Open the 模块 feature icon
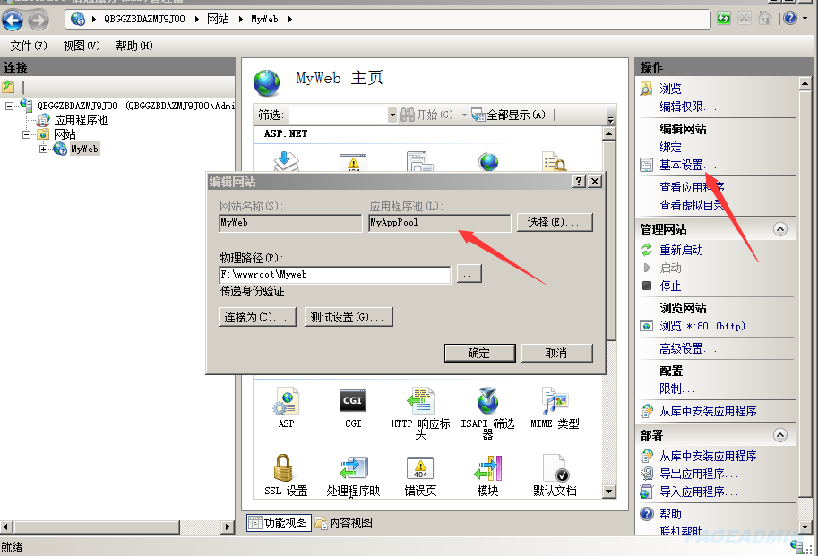Screen dimensions: 818x556 pos(487,468)
